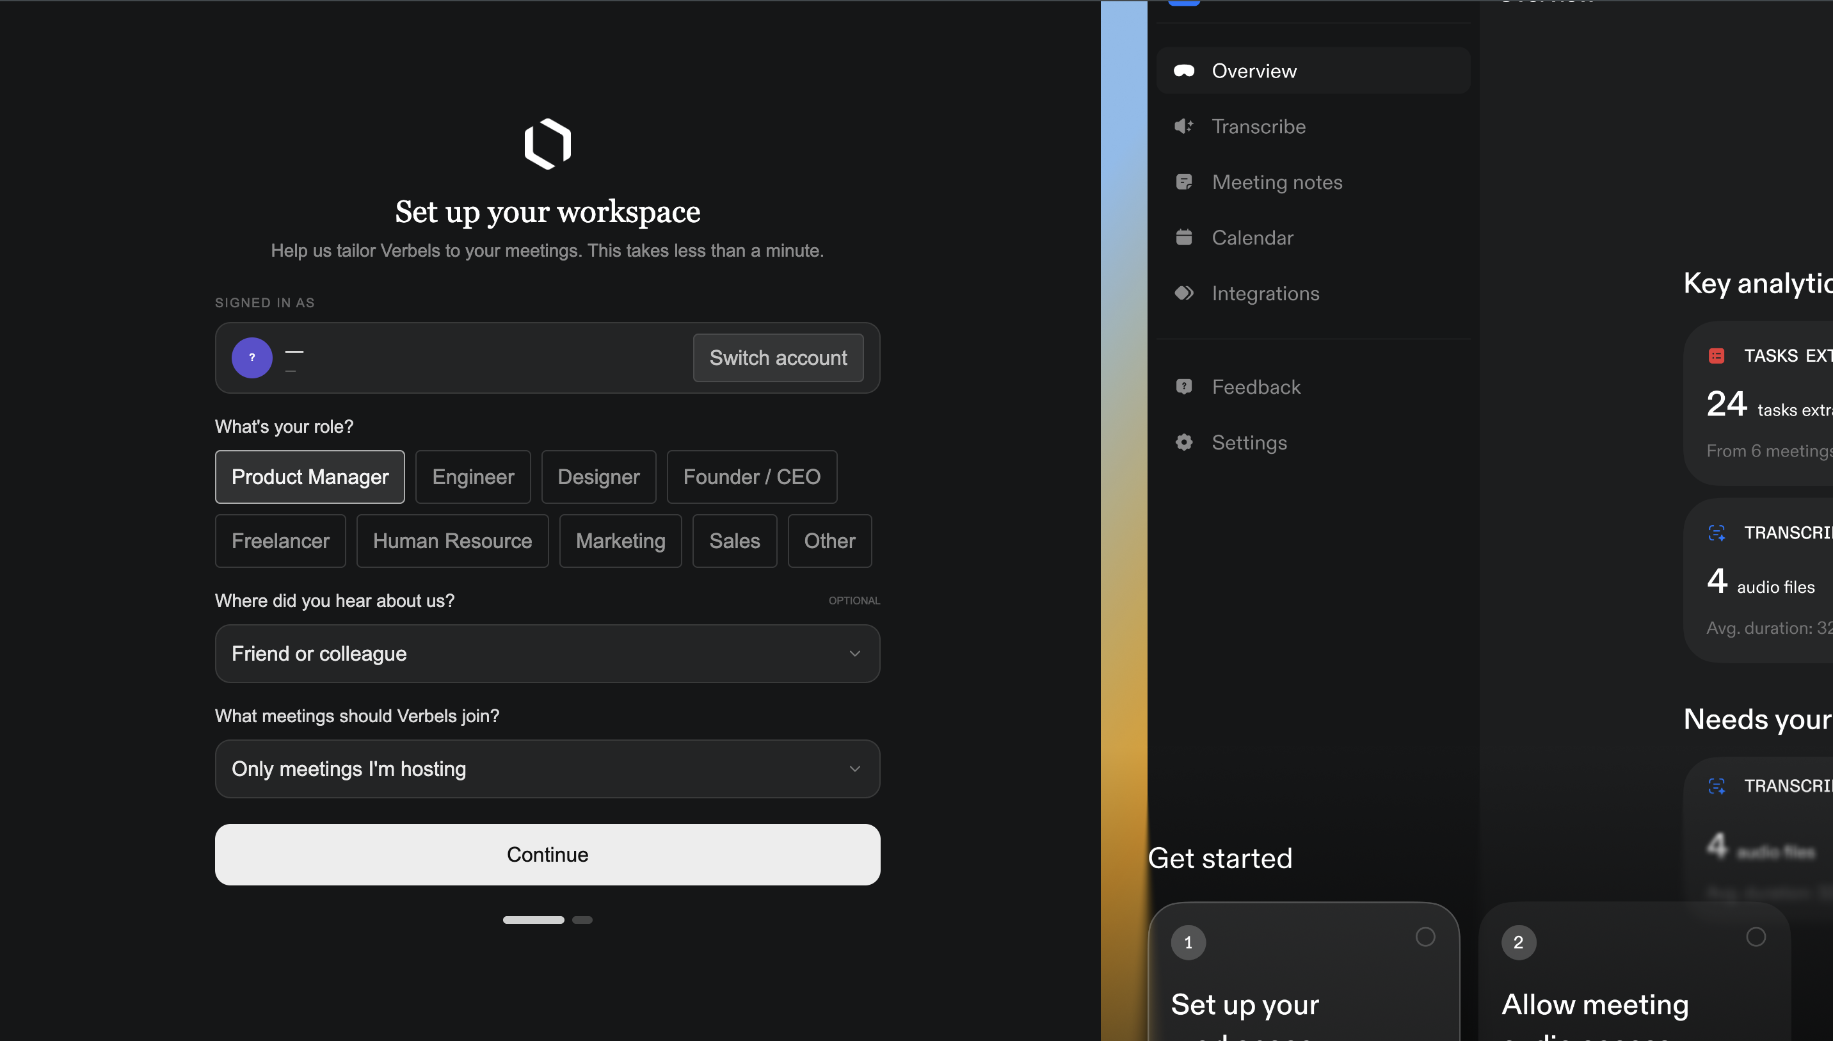Click the Settings gear icon
Image resolution: width=1833 pixels, height=1041 pixels.
pyautogui.click(x=1184, y=442)
